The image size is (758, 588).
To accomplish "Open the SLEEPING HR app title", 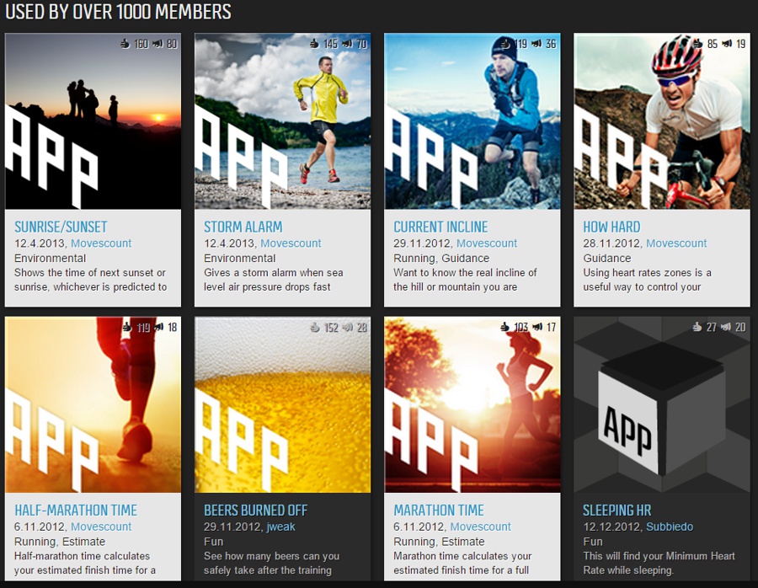I will [x=617, y=510].
